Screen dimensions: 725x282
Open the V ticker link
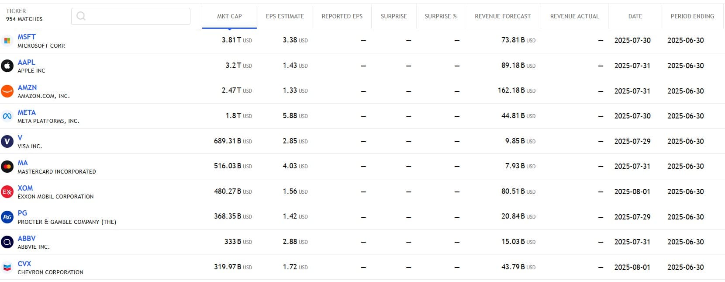click(20, 138)
